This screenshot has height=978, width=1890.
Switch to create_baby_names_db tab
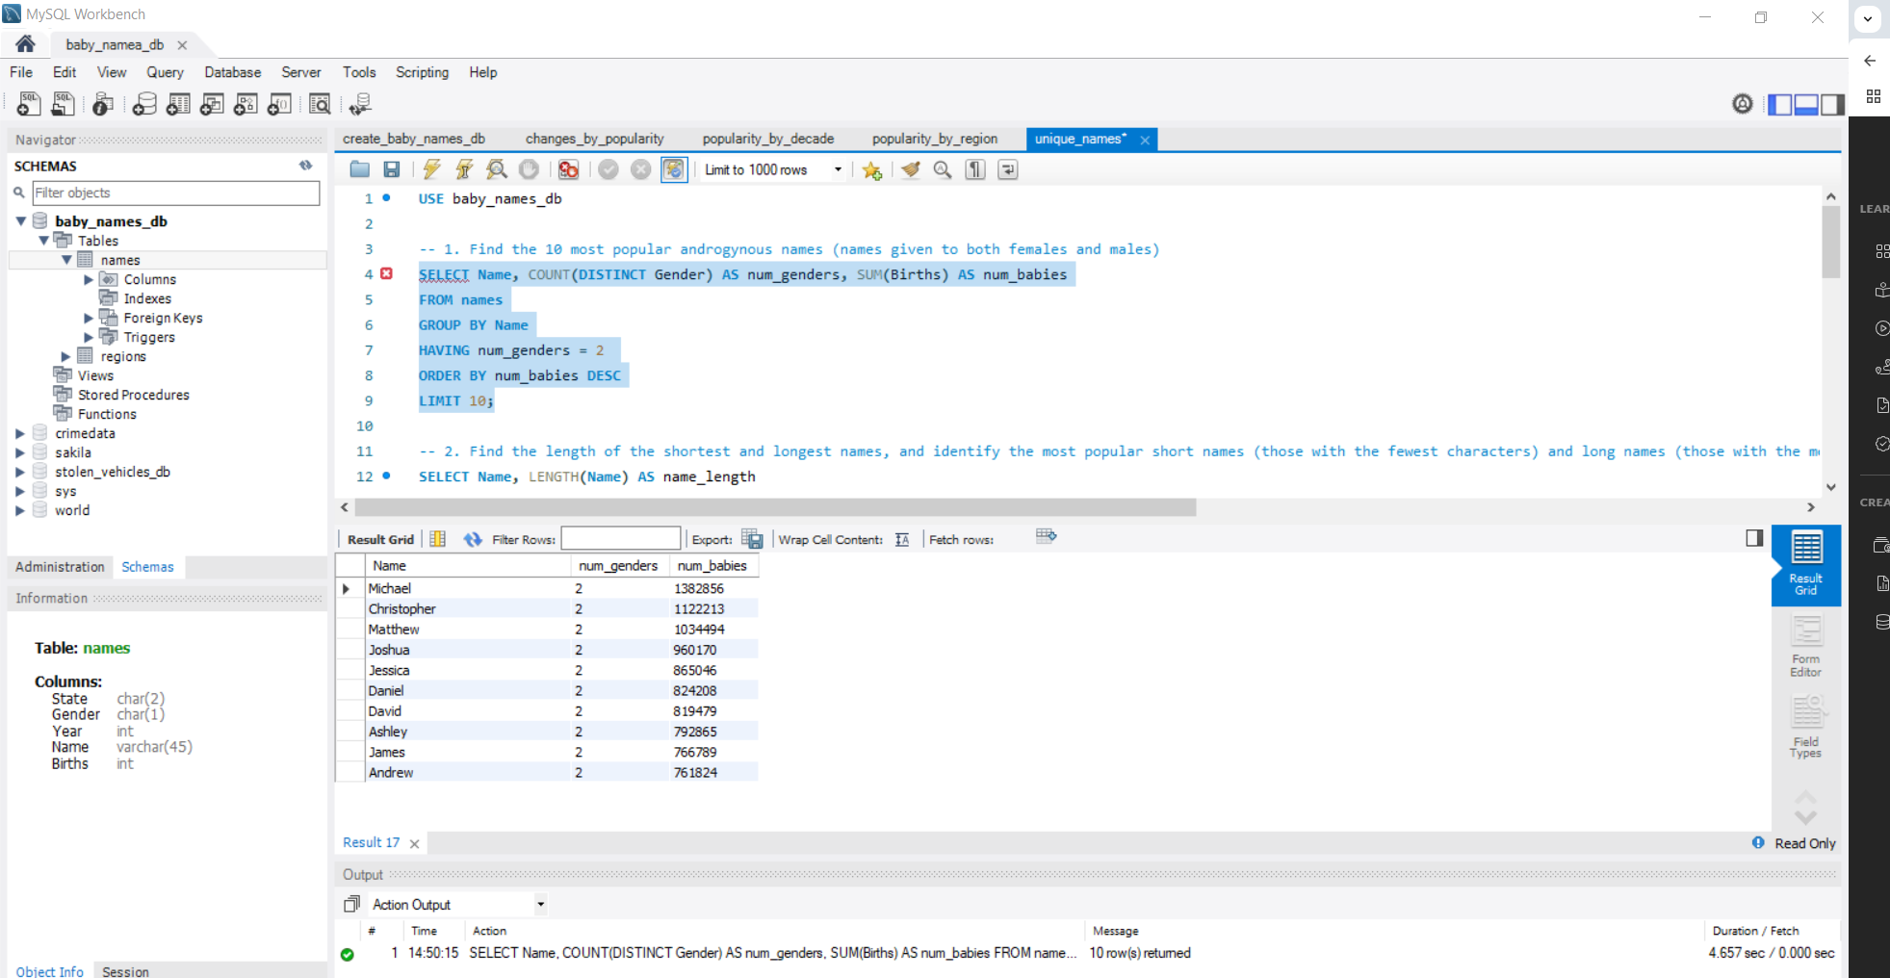(414, 139)
